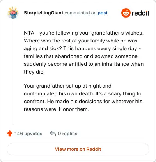The image size is (156, 162).
Task: Click 'commented on' header text
Action: [x=80, y=13]
